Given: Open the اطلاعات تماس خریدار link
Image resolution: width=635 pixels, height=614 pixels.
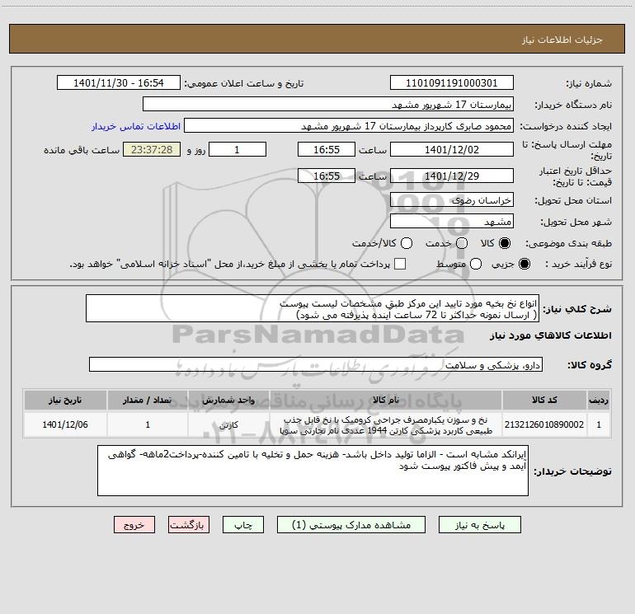Looking at the screenshot, I should [136, 126].
